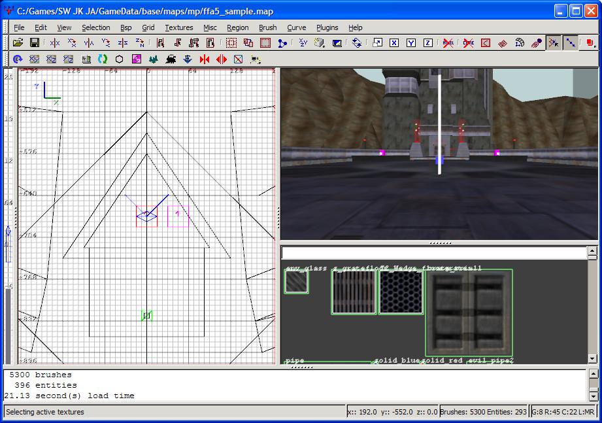Click the Select Touching icon
Image resolution: width=602 pixels, height=423 pixels.
(177, 42)
